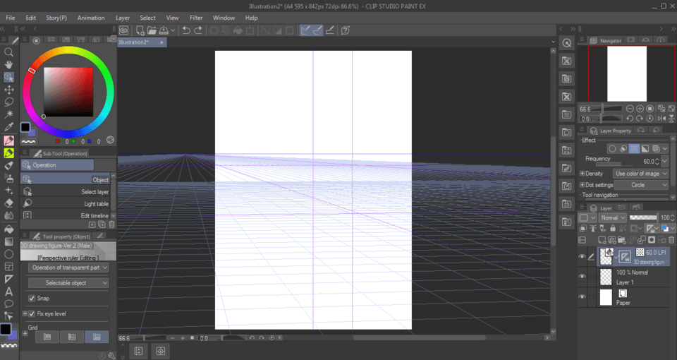Open Density Use color of image dropdown

(x=641, y=174)
